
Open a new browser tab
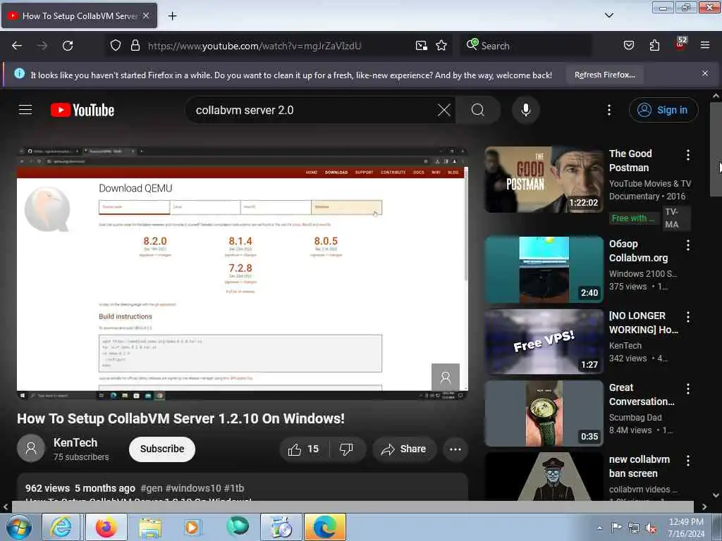pos(172,16)
